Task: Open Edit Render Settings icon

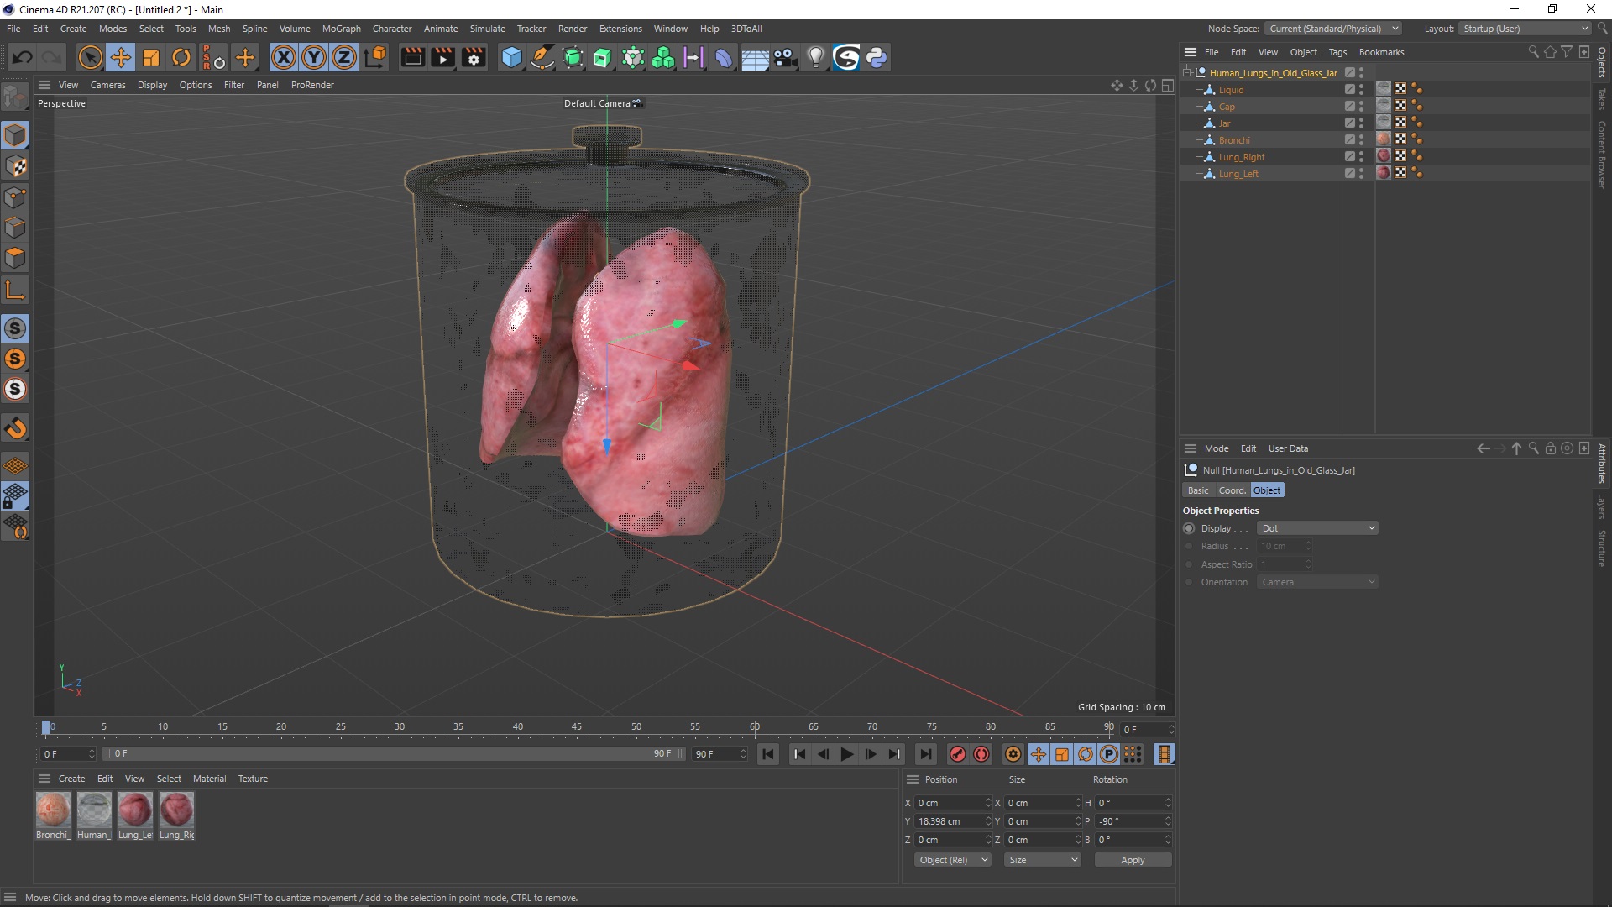Action: (x=474, y=57)
